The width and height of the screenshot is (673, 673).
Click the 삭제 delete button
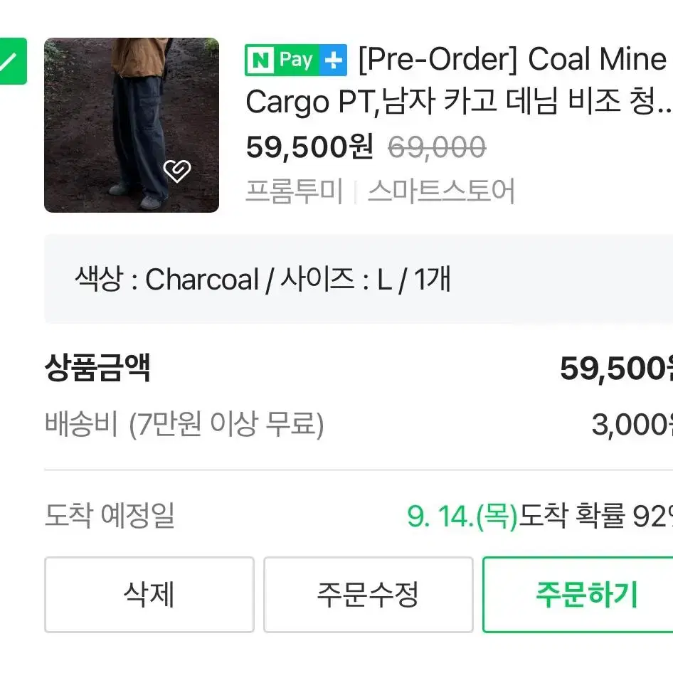(149, 595)
